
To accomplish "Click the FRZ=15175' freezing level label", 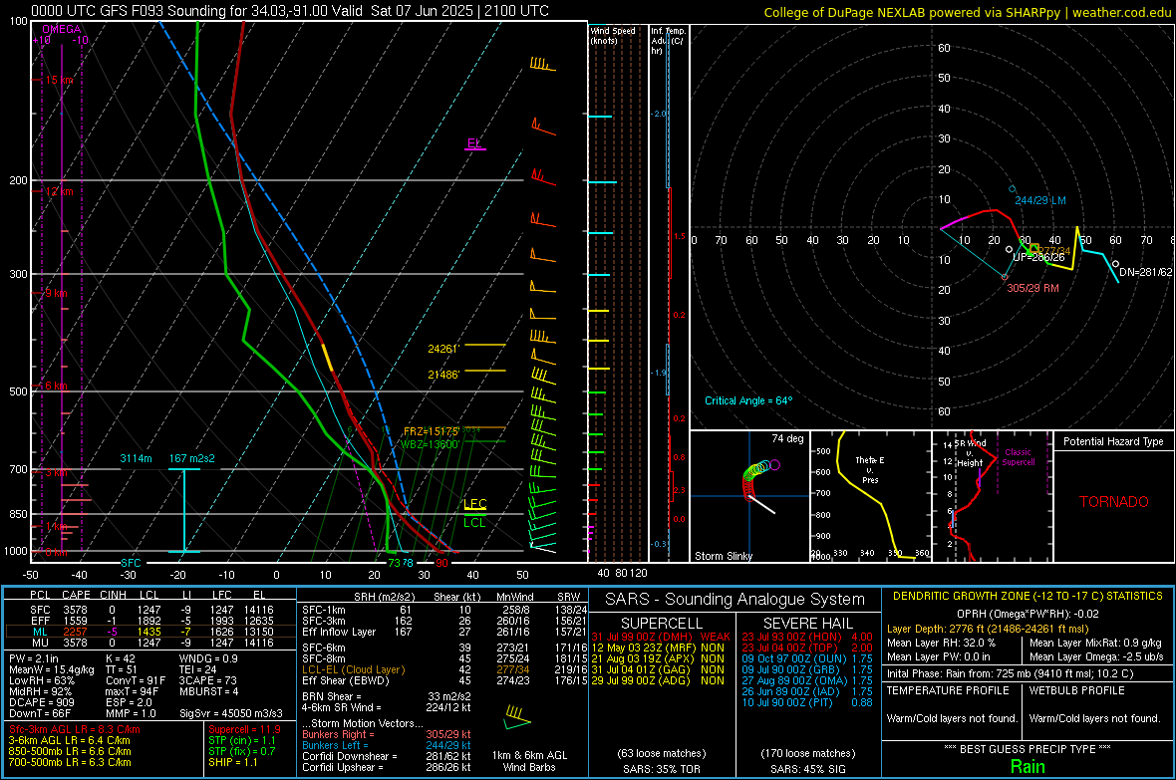I will 431,431.
